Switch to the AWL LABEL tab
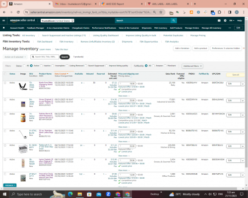This screenshot has width=248, height=198. pyautogui.click(x=168, y=4)
